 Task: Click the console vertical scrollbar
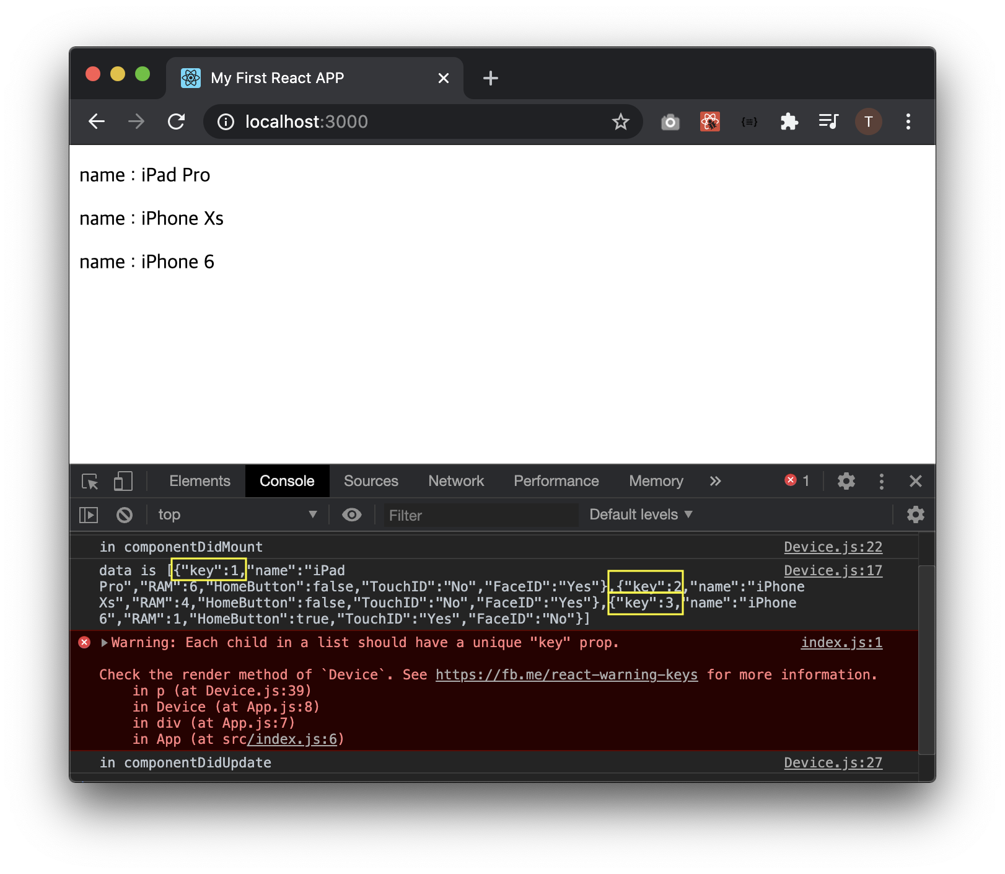(926, 659)
